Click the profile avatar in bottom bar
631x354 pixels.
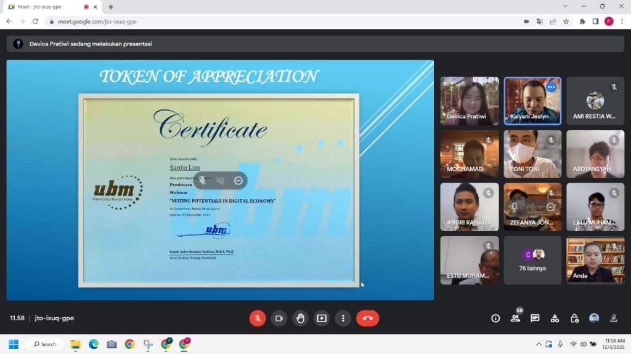pos(594,318)
